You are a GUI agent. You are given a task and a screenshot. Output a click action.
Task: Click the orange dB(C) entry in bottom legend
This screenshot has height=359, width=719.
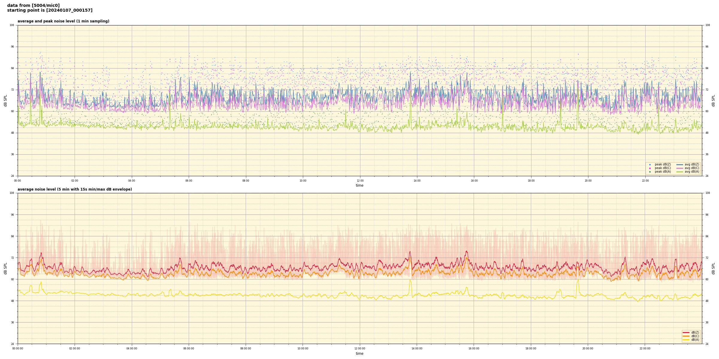point(695,336)
